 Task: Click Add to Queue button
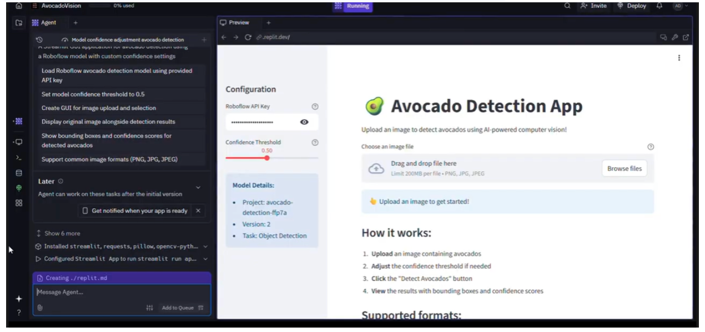183,308
